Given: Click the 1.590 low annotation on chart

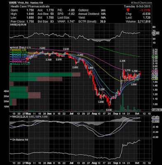Looking at the screenshot, I should (x=134, y=85).
